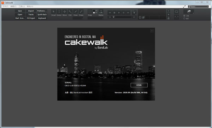212x128 pixels.
Task: Click the first icon under the time display
Action: [x=140, y=18]
